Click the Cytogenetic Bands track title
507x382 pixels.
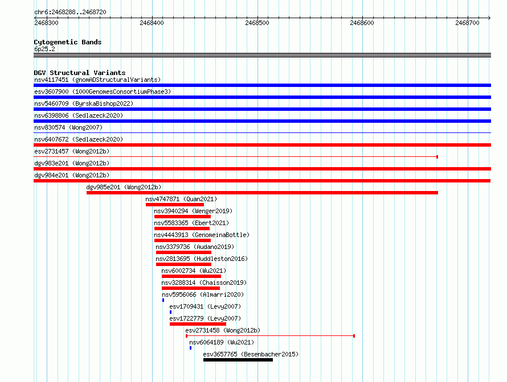click(x=68, y=42)
